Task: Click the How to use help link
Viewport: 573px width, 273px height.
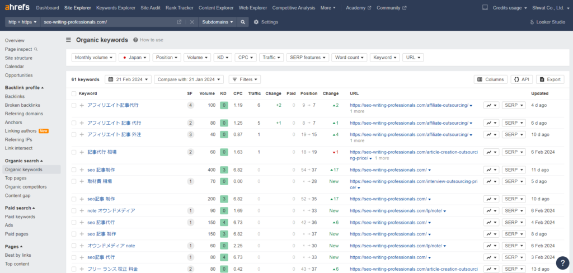Action: pos(148,40)
